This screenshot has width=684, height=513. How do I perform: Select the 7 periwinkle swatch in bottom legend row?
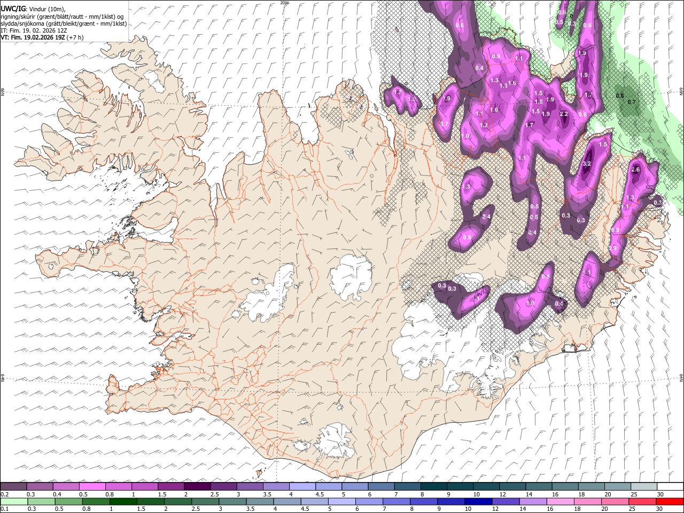click(396, 502)
